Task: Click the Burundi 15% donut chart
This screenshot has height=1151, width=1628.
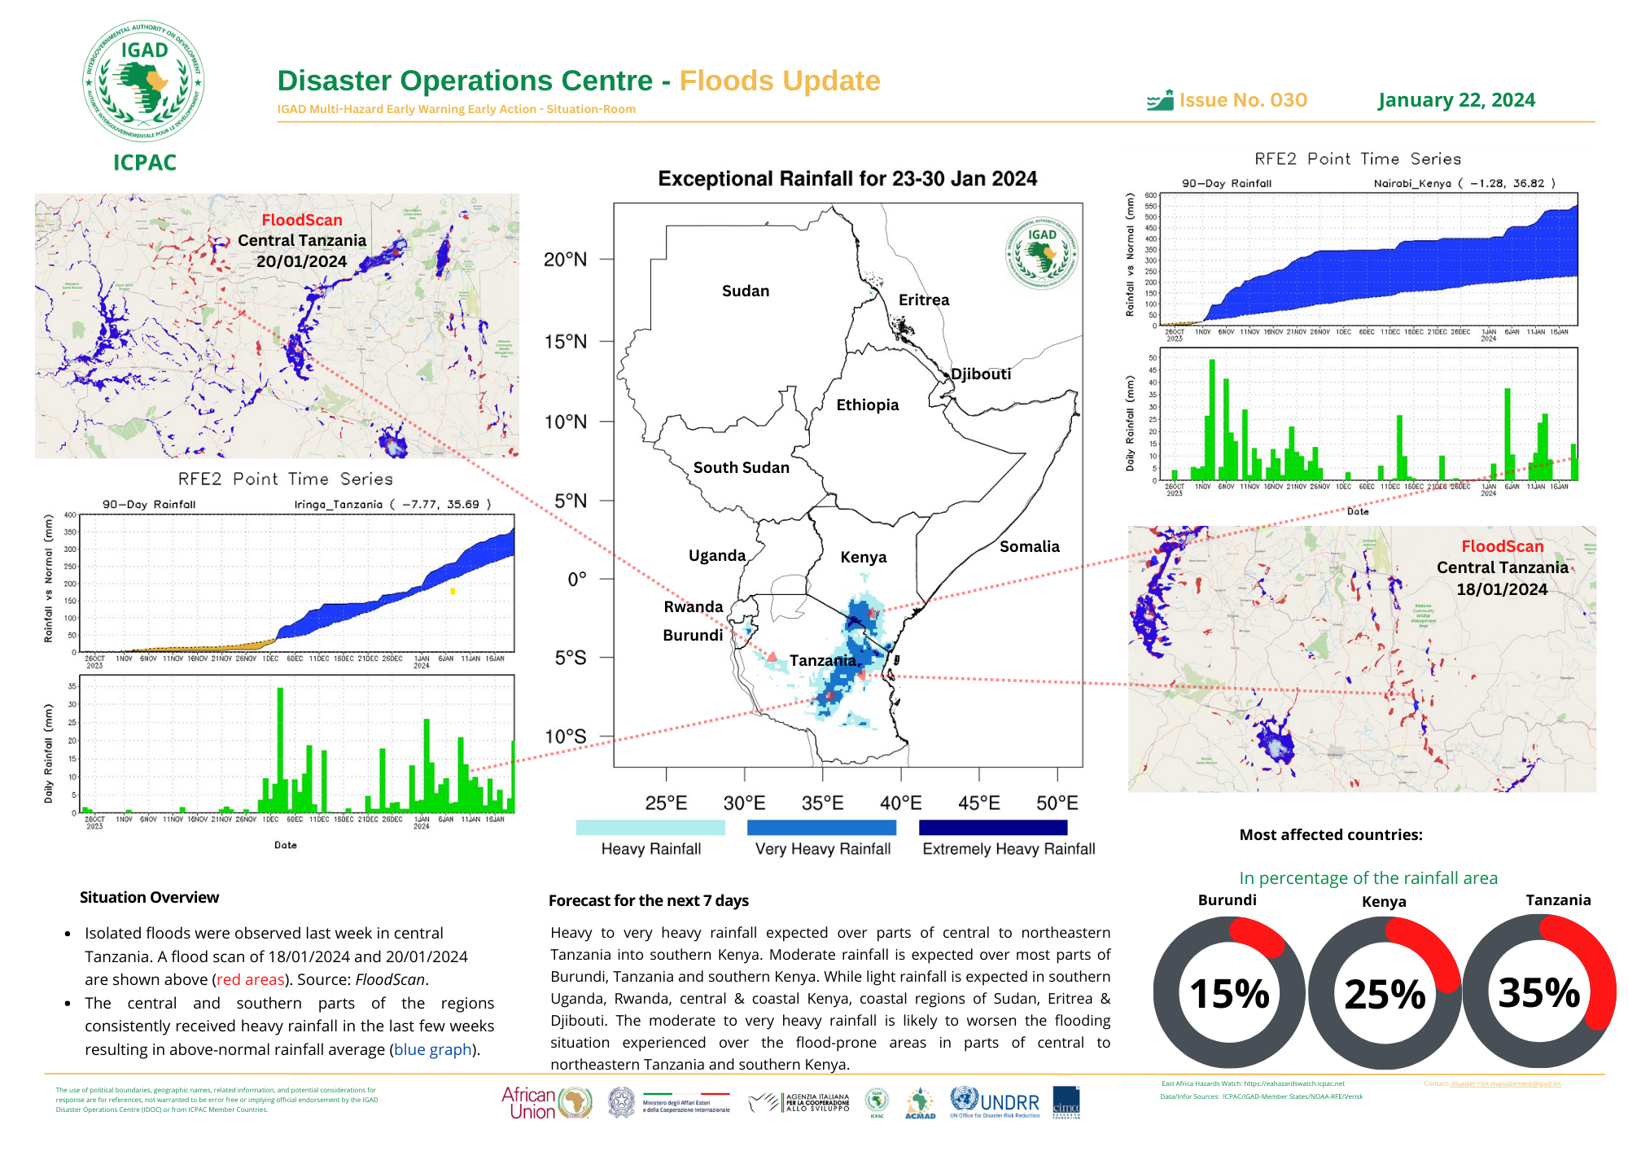Action: pyautogui.click(x=1229, y=992)
